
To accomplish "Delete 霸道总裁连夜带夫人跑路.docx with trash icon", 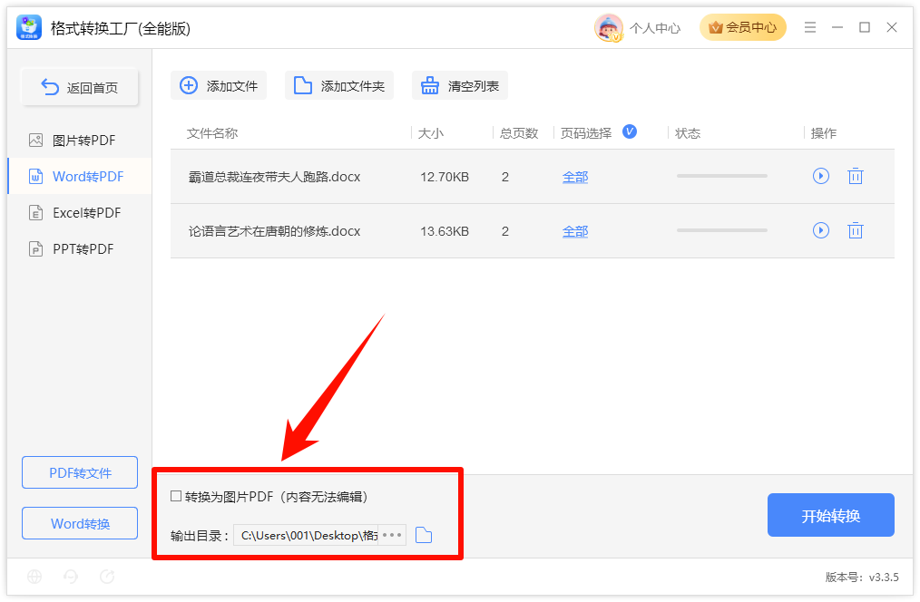I will coord(856,176).
